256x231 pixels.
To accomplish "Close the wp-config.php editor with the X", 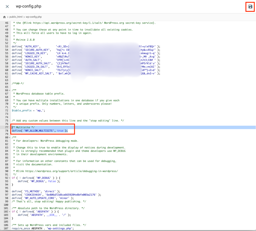I will (7, 6).
